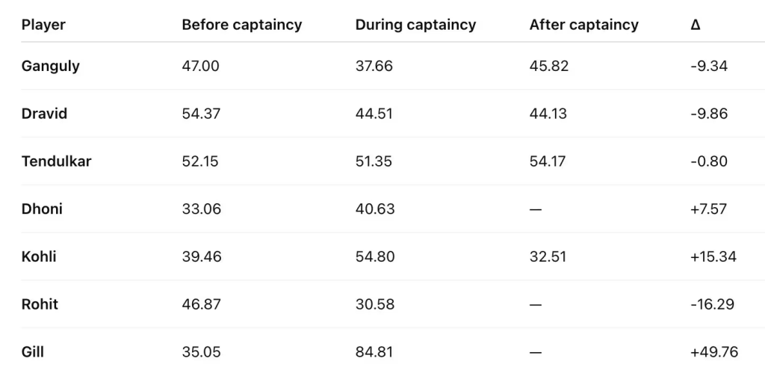Select the Dhoni player name cell
The width and height of the screenshot is (765, 376).
(x=42, y=209)
